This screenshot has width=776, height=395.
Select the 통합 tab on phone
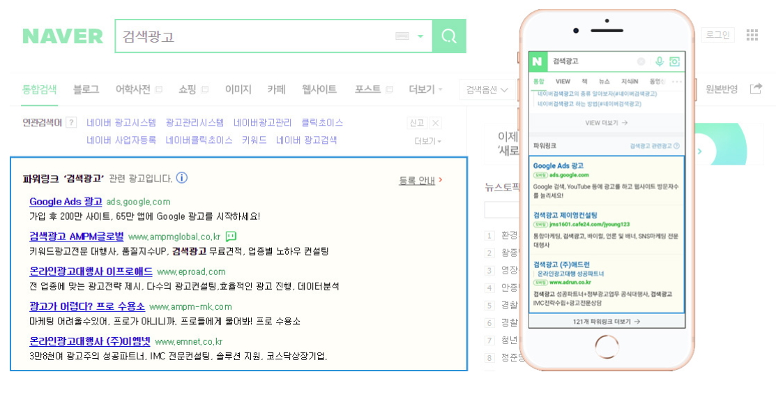coord(538,81)
